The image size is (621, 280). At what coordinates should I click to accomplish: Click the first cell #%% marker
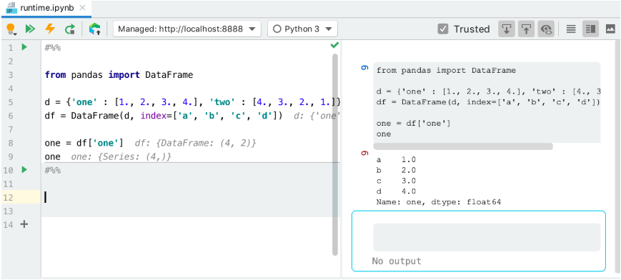point(53,48)
